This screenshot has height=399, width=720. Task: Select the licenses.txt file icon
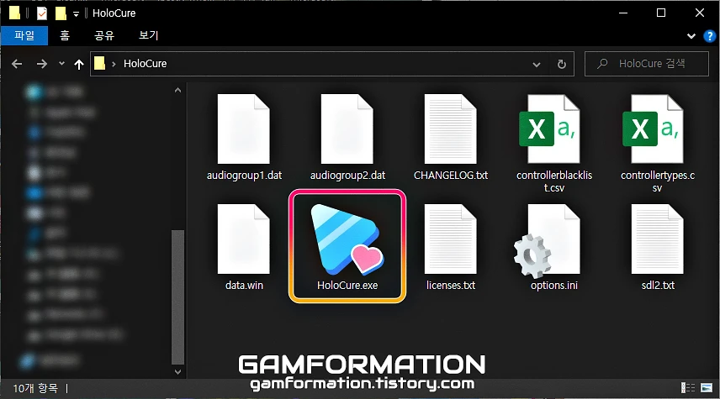click(x=451, y=239)
